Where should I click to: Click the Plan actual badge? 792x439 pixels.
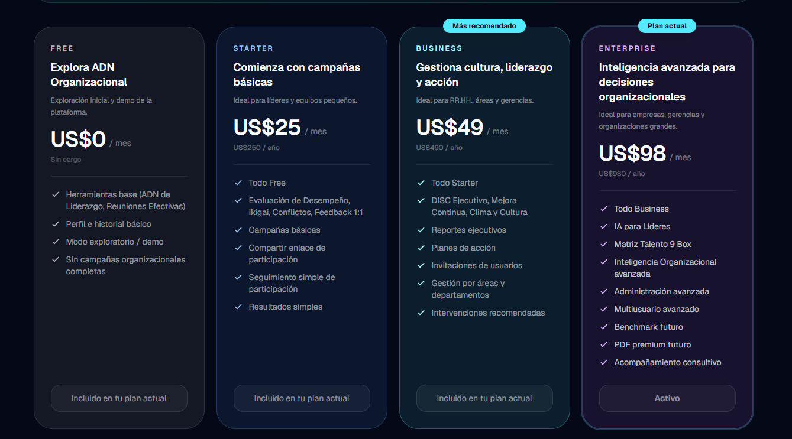click(x=667, y=26)
